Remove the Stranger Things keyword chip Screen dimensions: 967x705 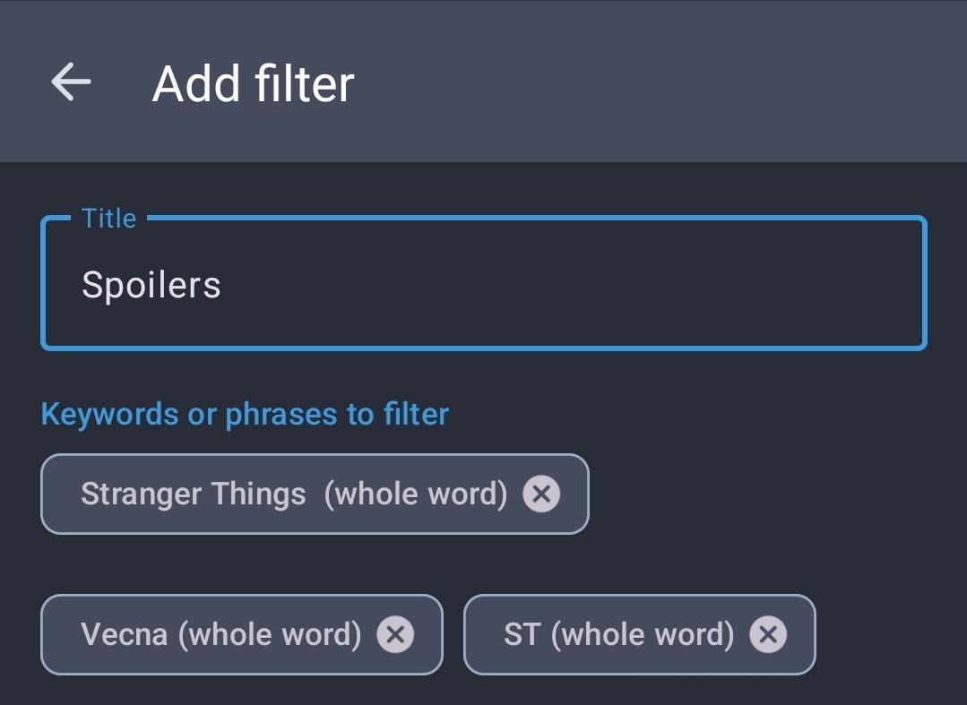tap(541, 494)
